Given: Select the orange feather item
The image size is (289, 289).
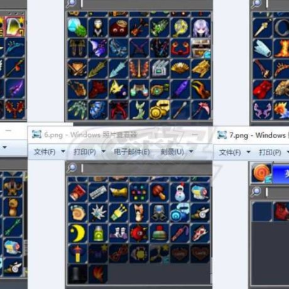Looking at the screenshot, I should pos(98,274).
